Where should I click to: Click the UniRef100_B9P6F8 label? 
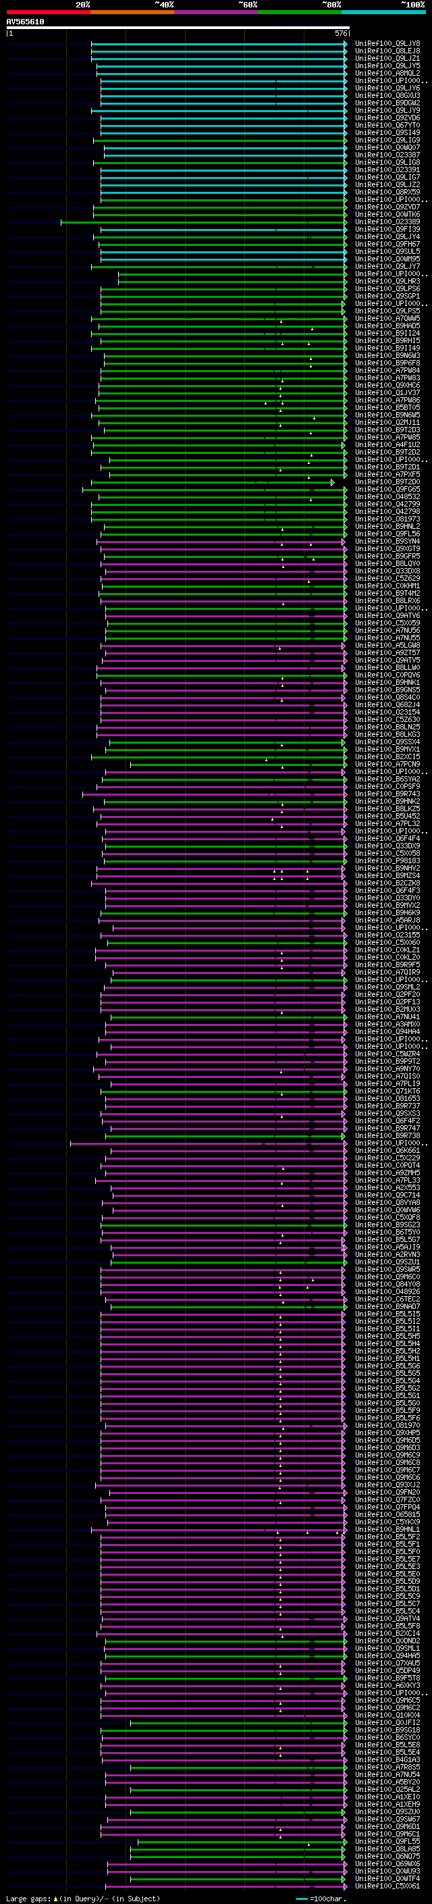[x=387, y=363]
